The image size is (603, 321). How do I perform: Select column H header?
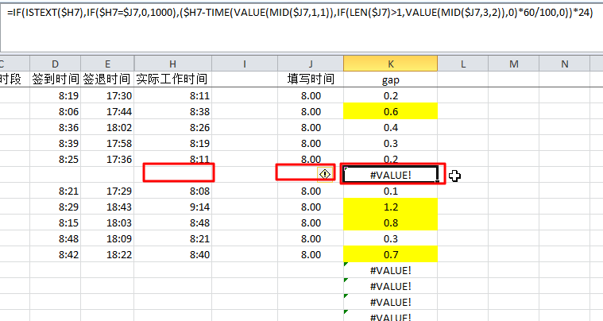point(172,64)
